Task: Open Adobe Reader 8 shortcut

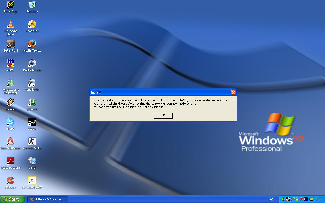Action: point(10,163)
